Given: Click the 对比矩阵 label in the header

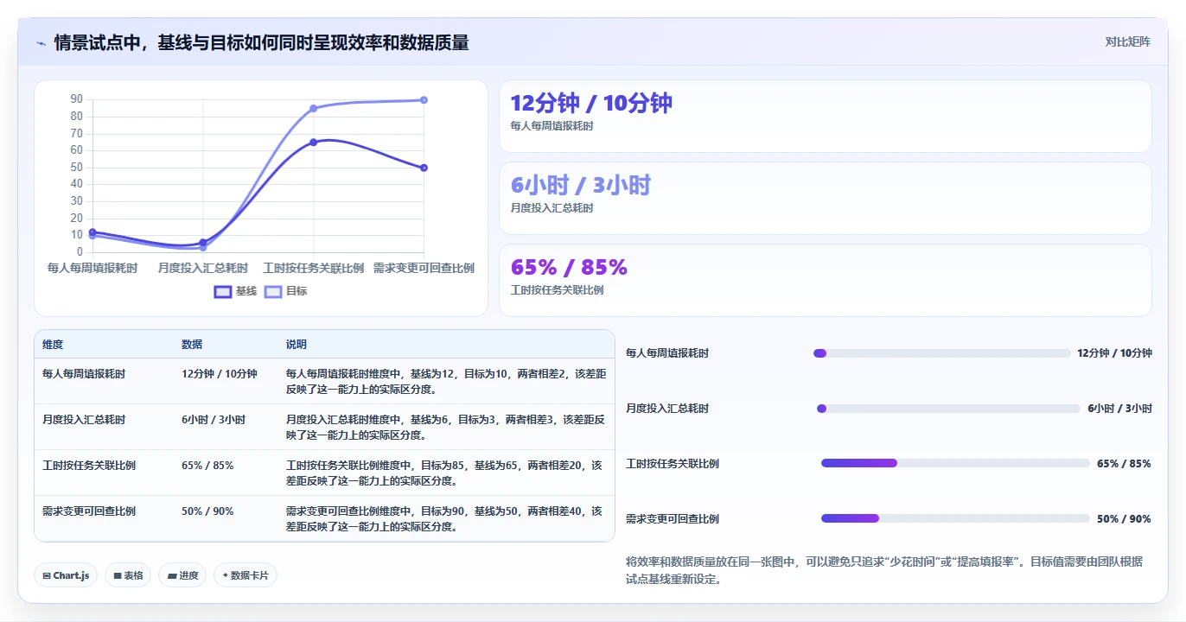Looking at the screenshot, I should point(1127,41).
